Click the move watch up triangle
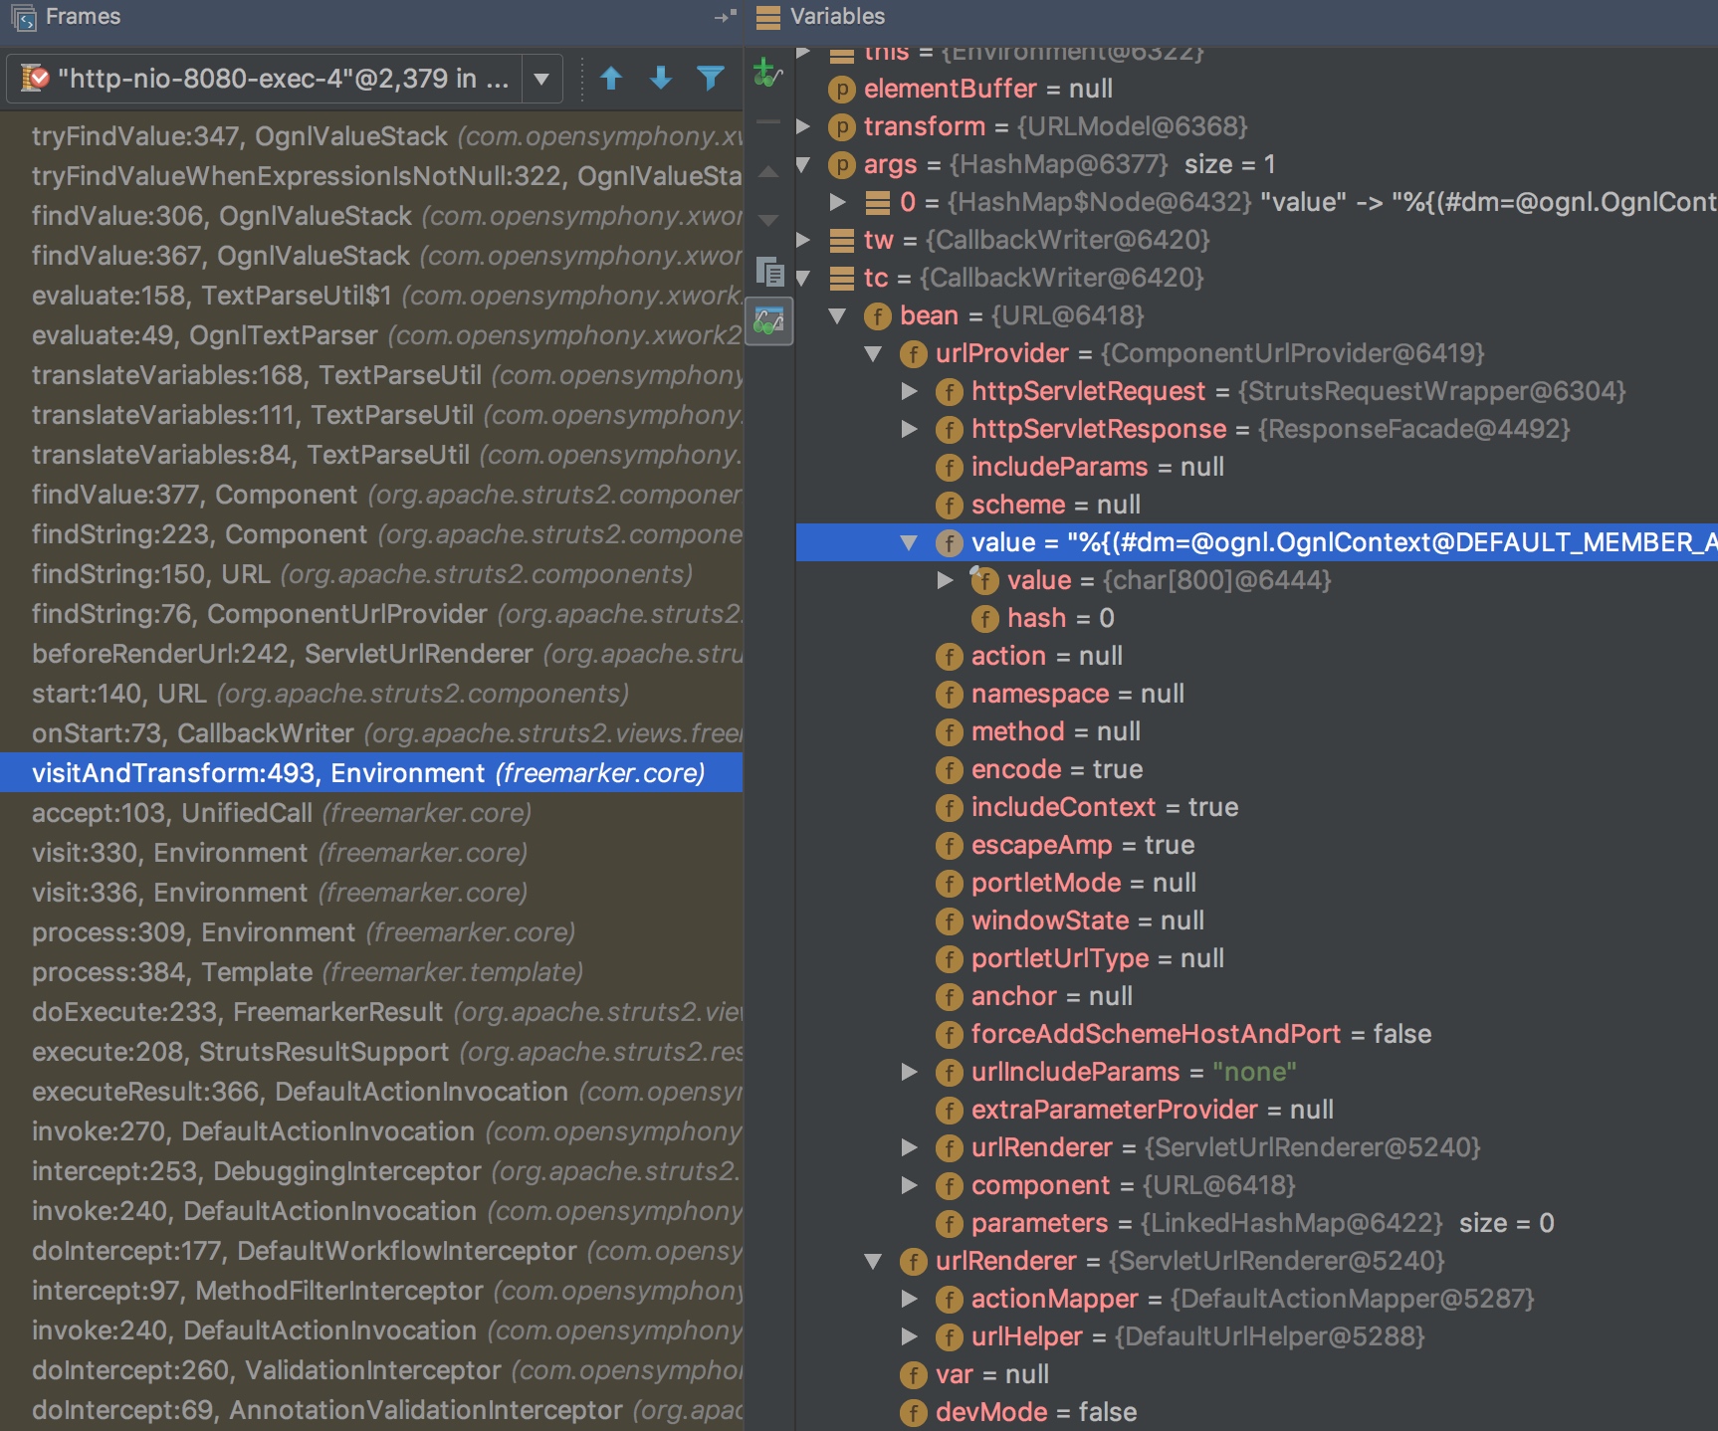This screenshot has width=1718, height=1431. click(768, 172)
